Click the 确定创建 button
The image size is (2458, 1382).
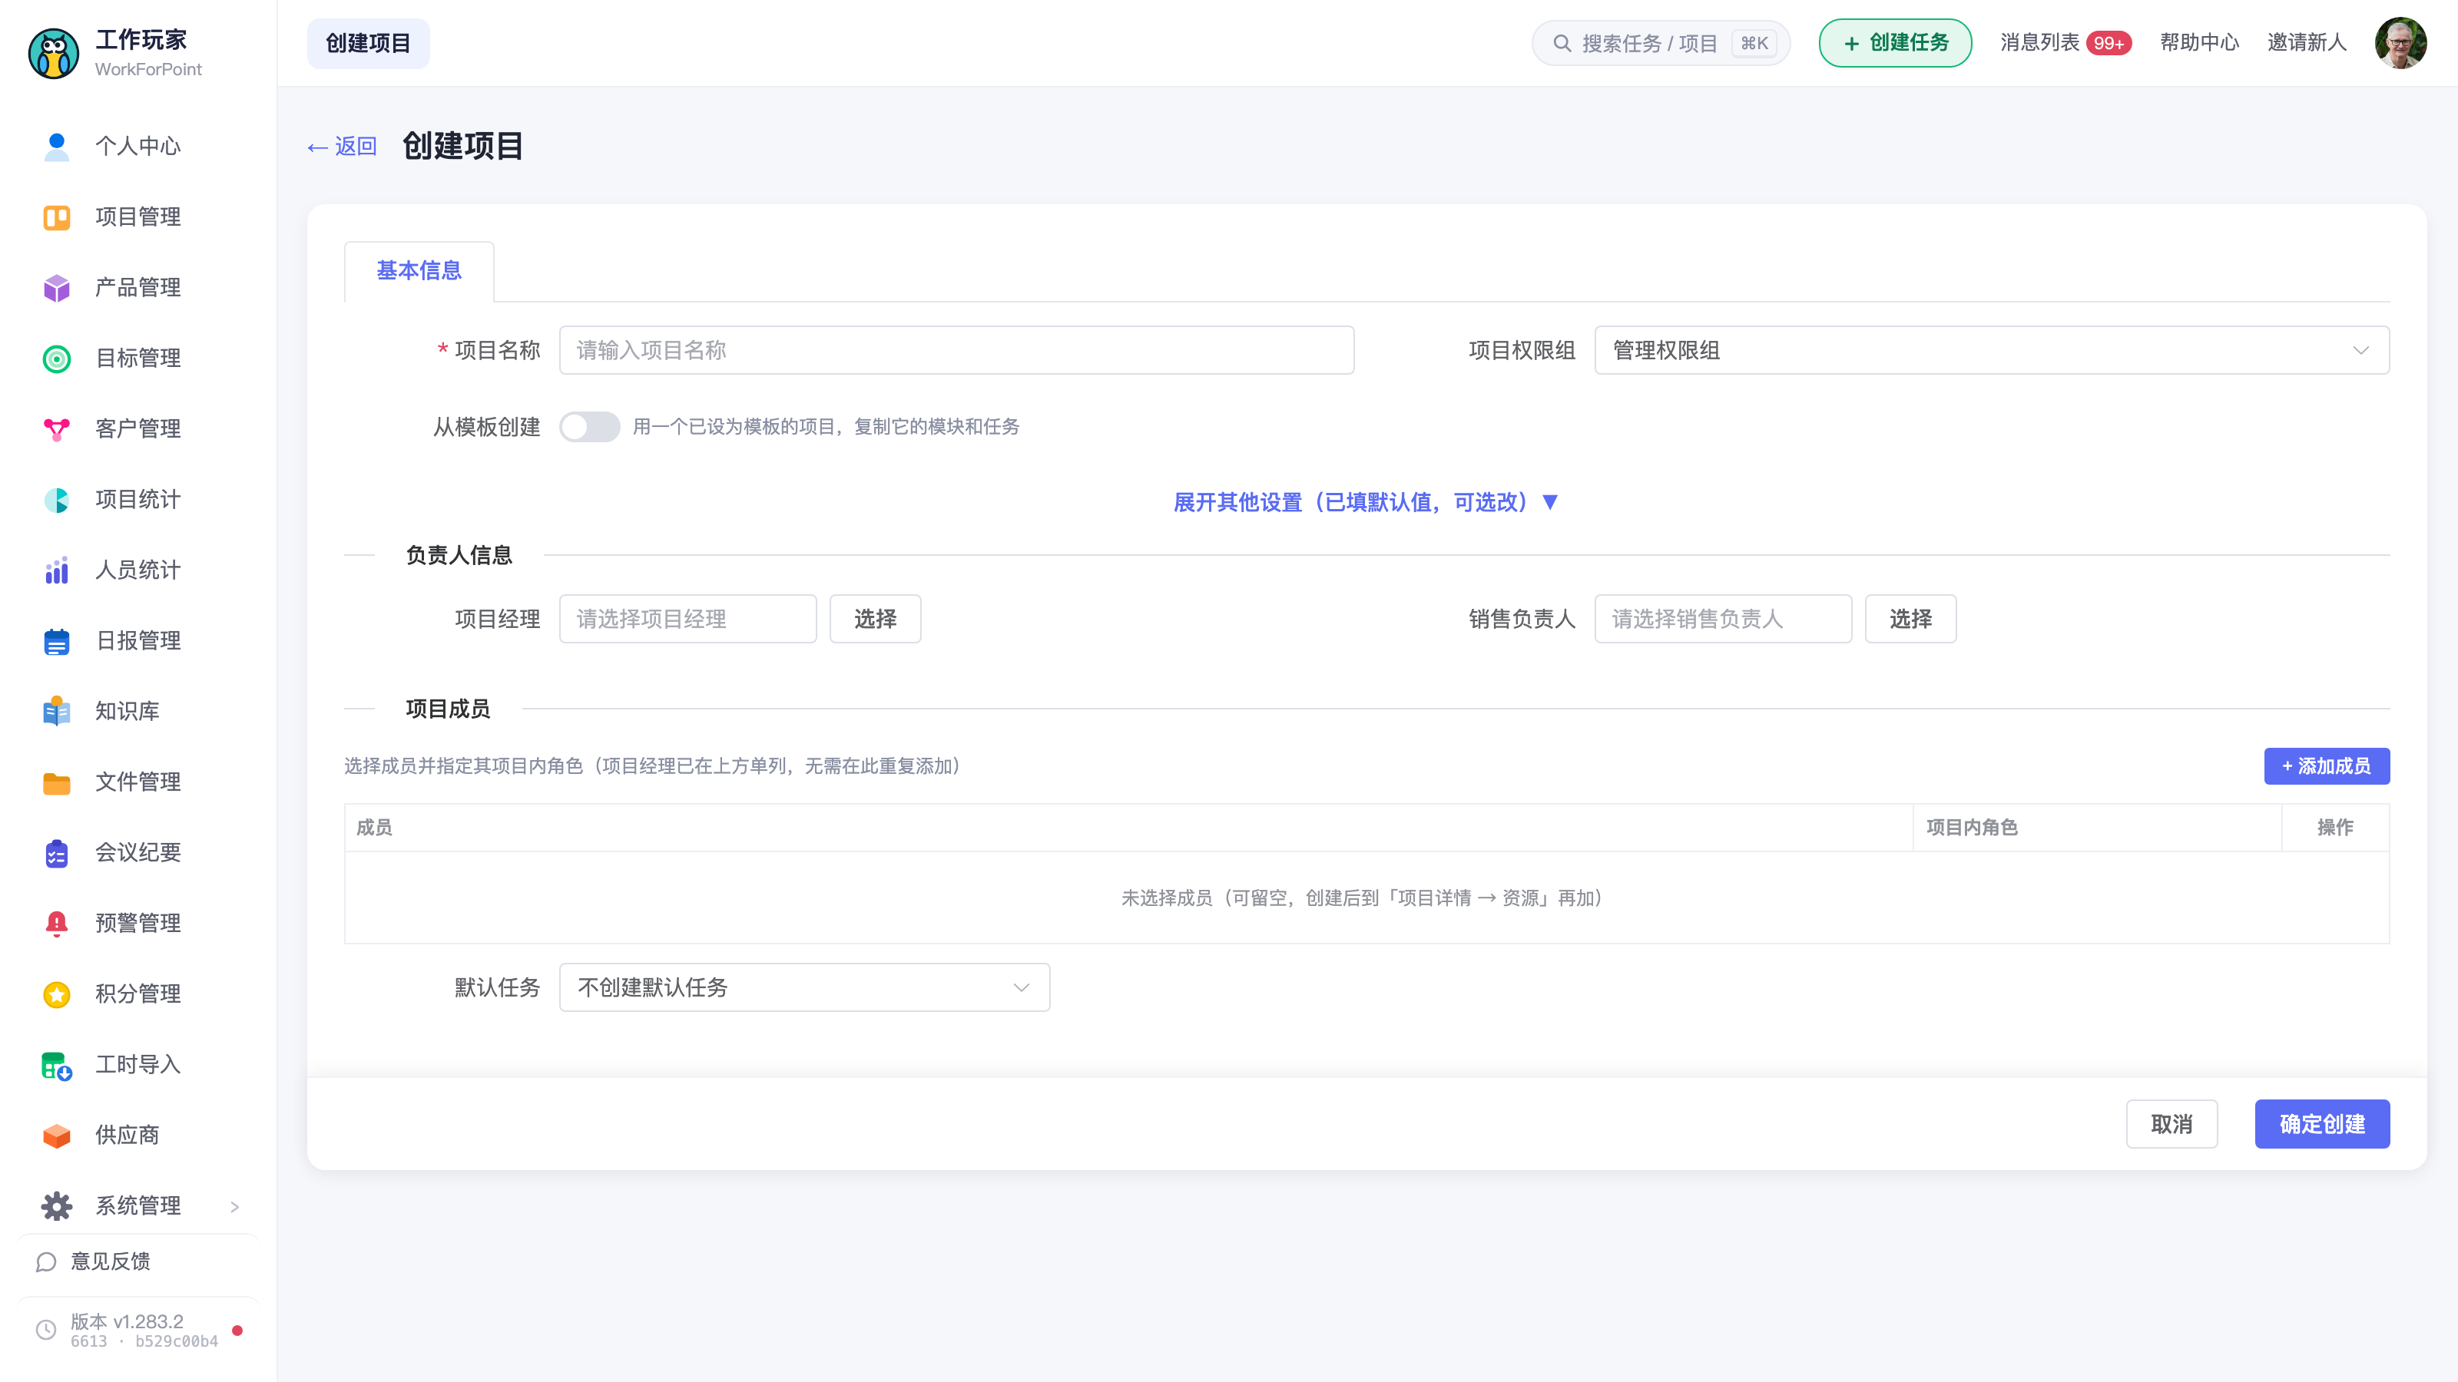[x=2321, y=1125]
